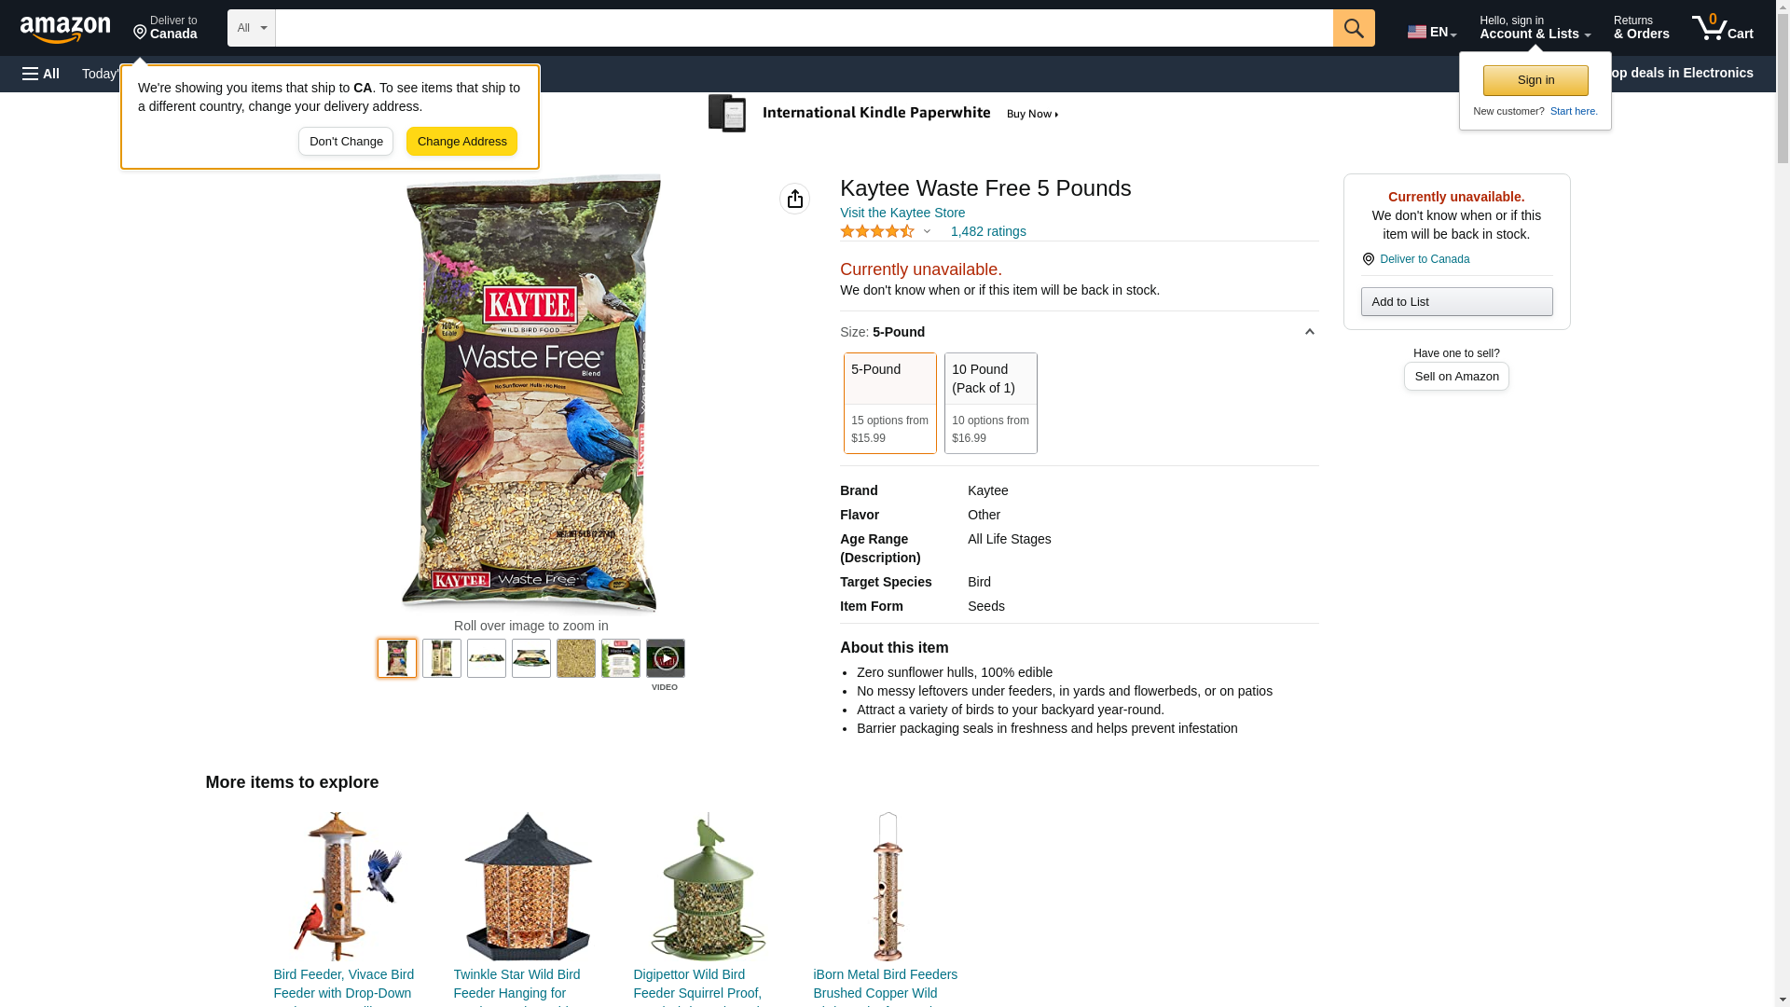Click the search magnifier button
This screenshot has width=1790, height=1007.
click(1354, 28)
